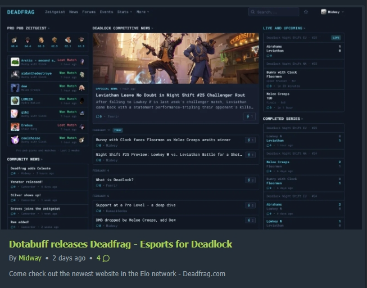Open Dotabuff releases Deadfrag post title
The height and width of the screenshot is (288, 367).
(x=120, y=244)
